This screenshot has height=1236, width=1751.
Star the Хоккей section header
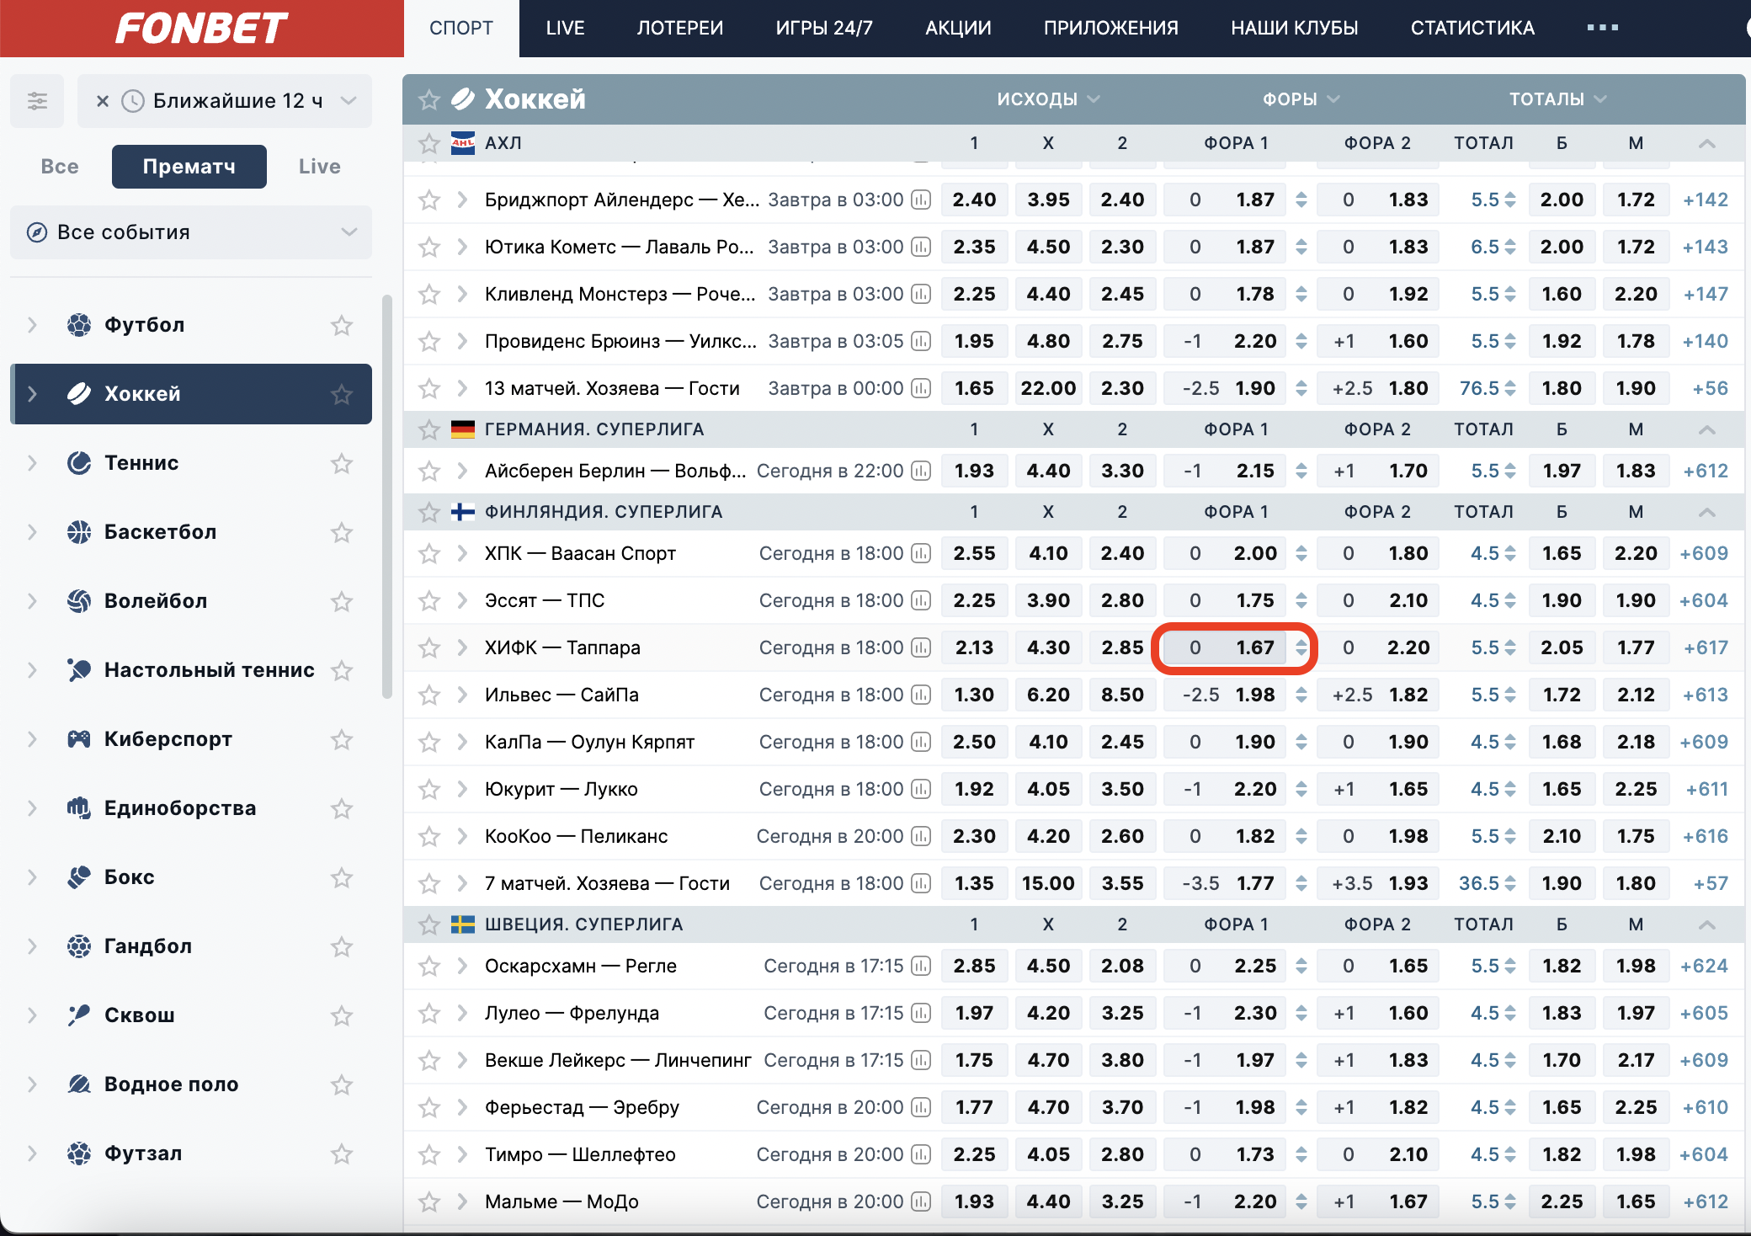(x=429, y=99)
